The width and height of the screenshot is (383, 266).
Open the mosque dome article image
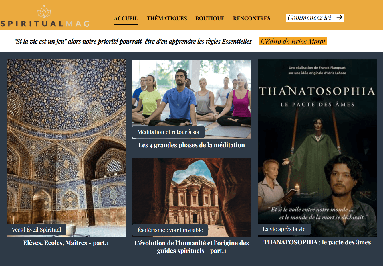[x=66, y=148]
